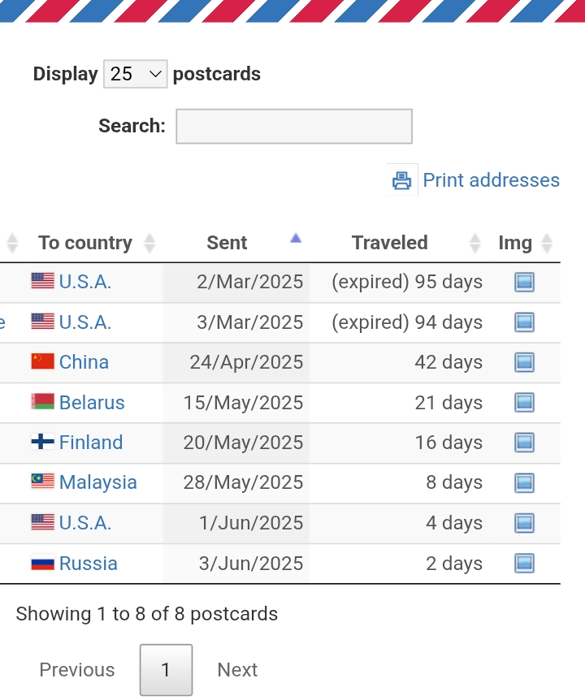585x700 pixels.
Task: View image icon in Belarus row
Action: (524, 402)
